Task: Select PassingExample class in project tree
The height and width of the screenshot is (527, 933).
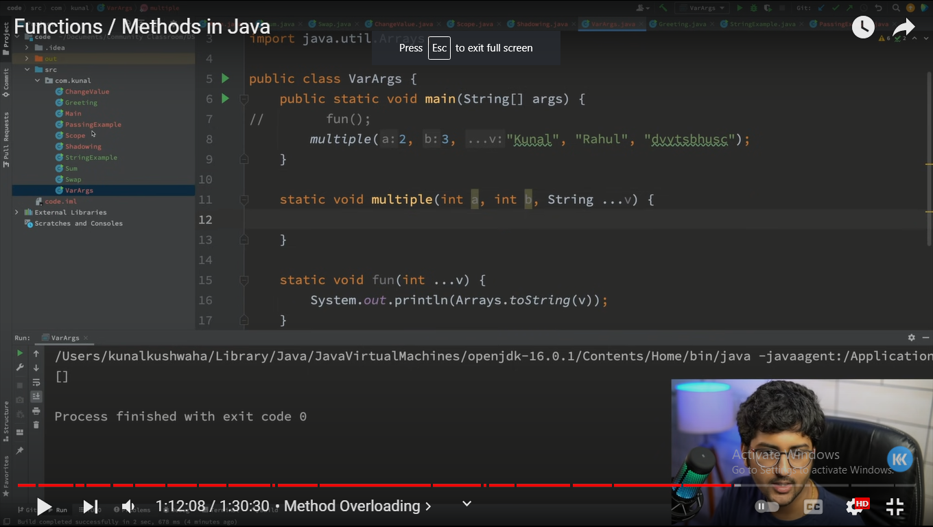Action: (93, 124)
